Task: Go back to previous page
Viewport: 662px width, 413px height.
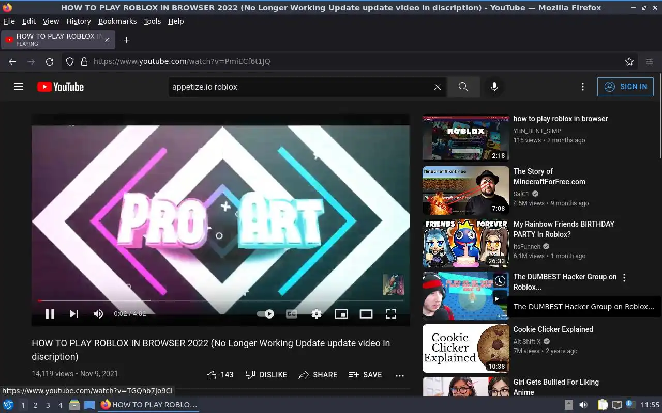Action: tap(12, 61)
